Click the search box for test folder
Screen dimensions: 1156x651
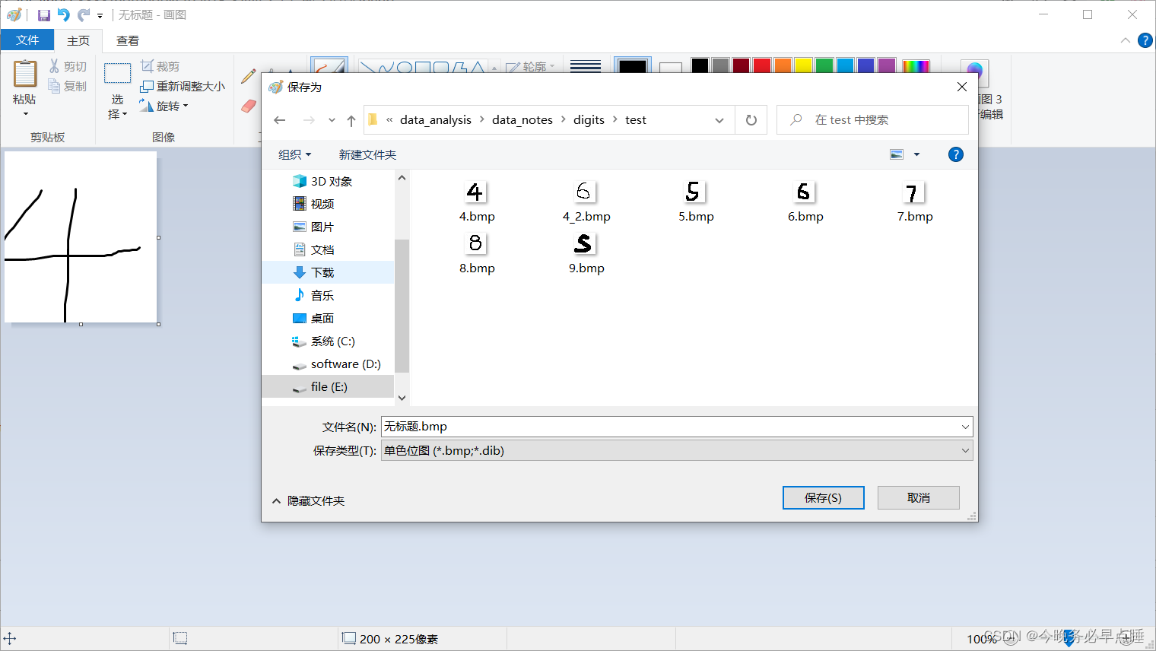(x=872, y=120)
